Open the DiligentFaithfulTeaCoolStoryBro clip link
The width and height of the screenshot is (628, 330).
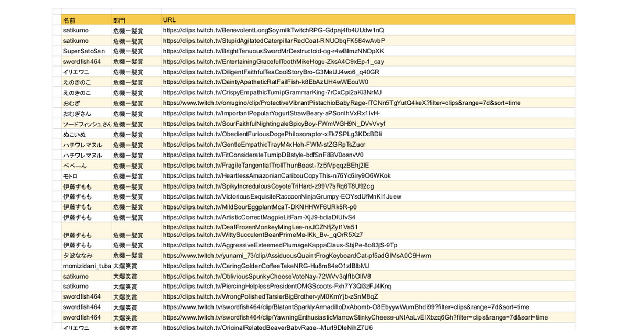[271, 72]
